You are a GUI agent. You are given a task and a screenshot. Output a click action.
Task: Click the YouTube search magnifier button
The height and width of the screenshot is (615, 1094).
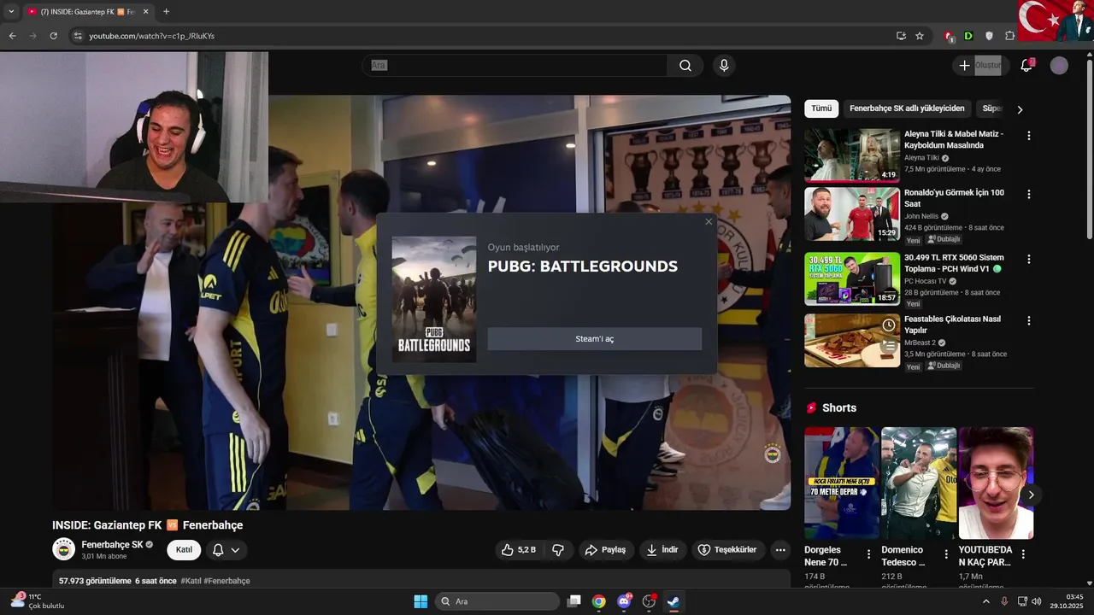tap(685, 66)
